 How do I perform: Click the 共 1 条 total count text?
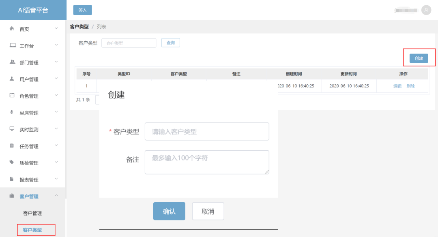(83, 100)
